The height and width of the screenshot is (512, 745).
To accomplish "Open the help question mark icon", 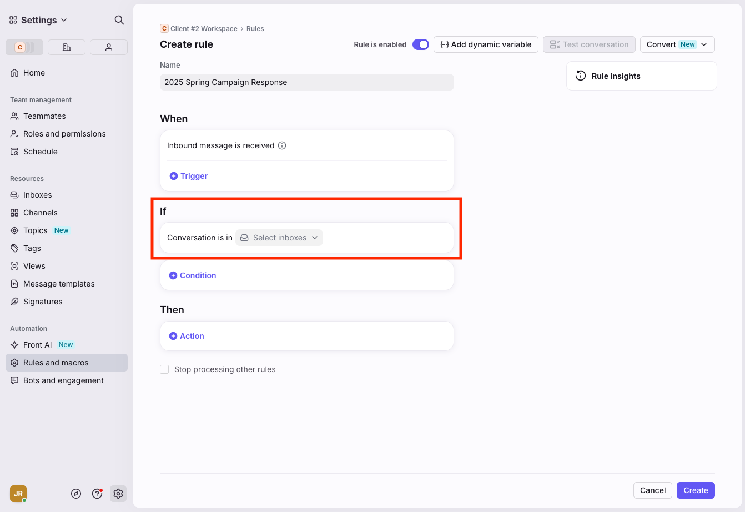I will (x=97, y=494).
